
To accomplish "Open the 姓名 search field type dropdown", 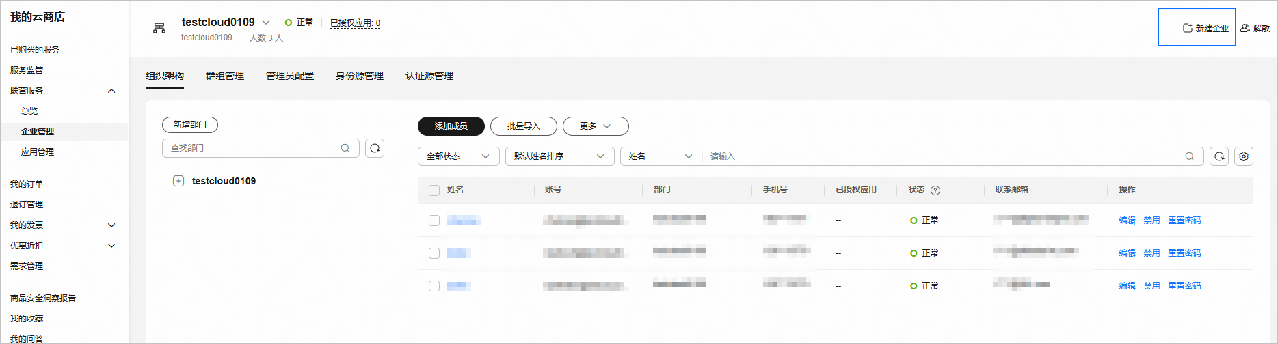I will tap(661, 156).
